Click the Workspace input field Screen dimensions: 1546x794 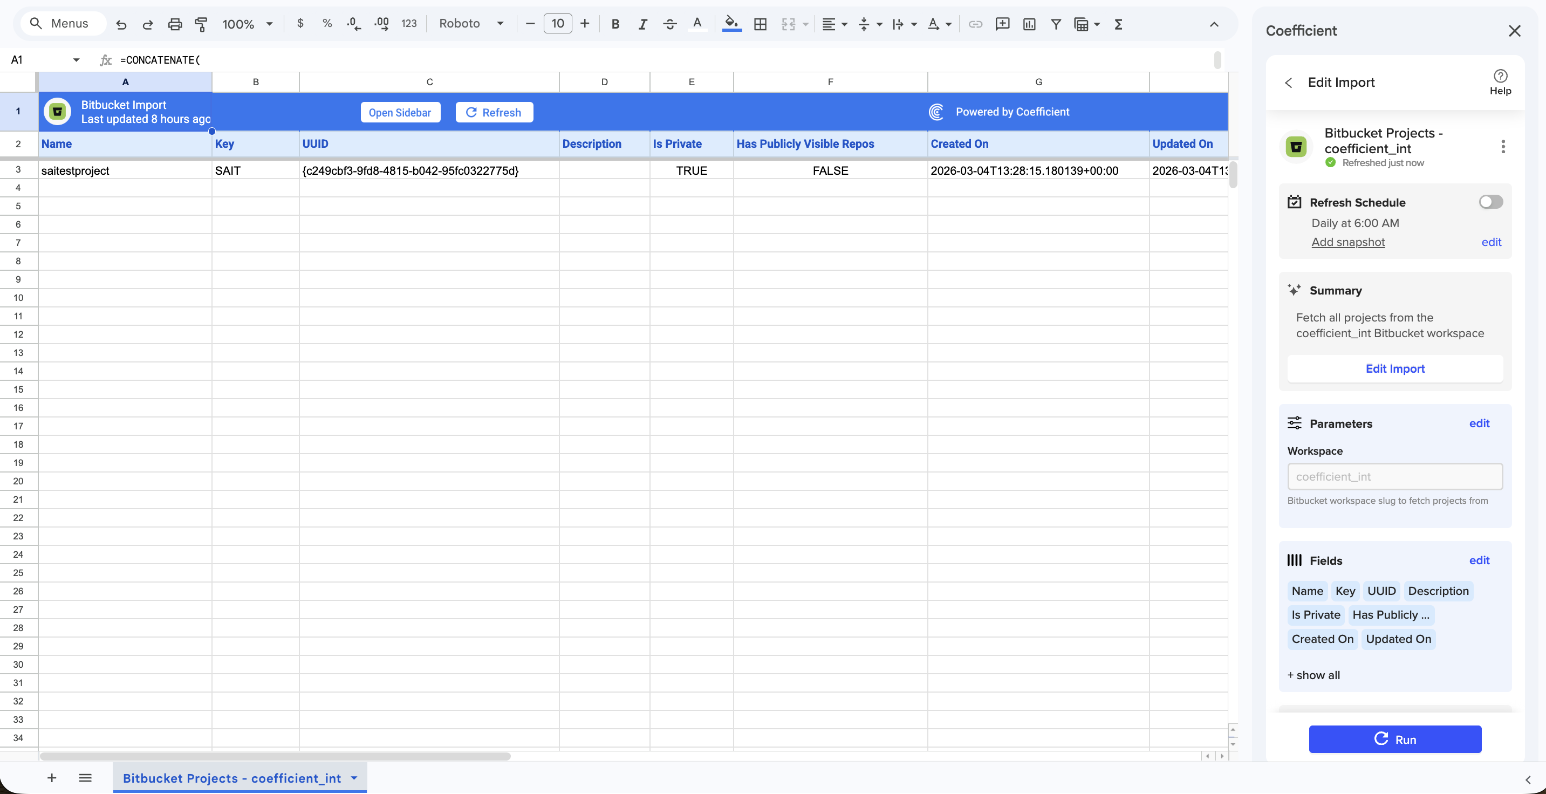(1395, 476)
